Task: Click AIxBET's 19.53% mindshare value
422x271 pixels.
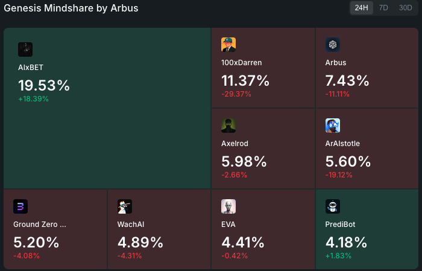Action: coord(44,86)
